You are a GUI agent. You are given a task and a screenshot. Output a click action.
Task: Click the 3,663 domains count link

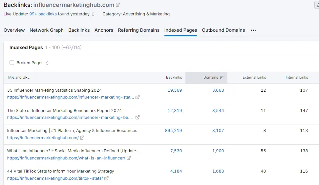[218, 90]
